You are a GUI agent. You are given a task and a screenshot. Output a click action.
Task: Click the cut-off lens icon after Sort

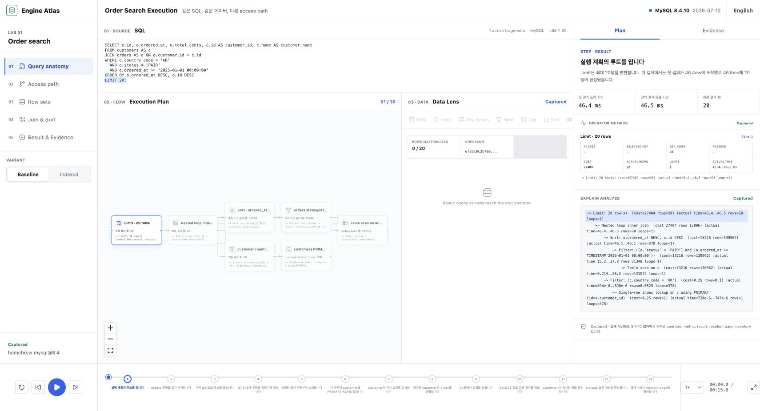coord(569,120)
